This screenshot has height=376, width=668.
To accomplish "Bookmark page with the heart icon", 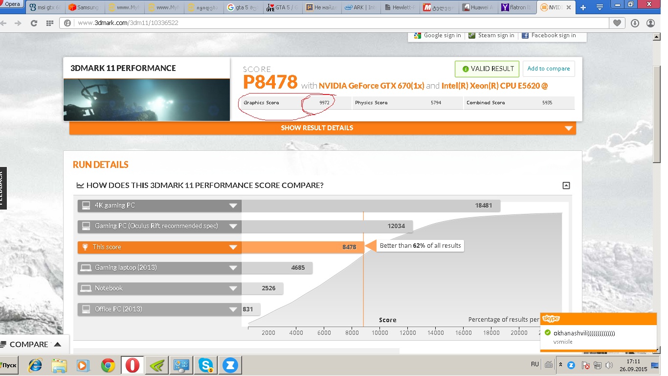I will point(617,23).
